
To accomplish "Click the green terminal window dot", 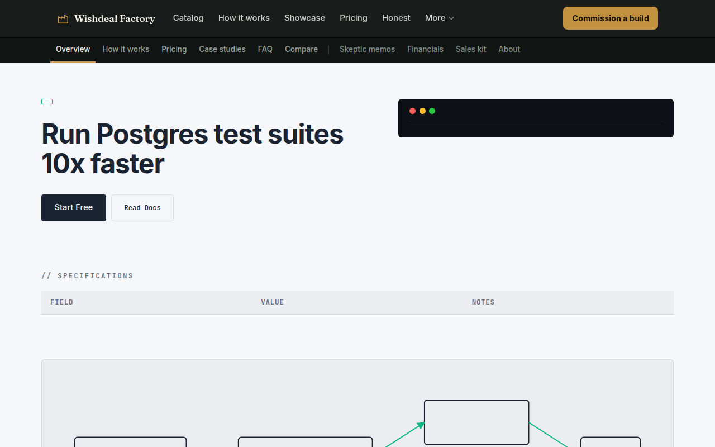I will pos(432,111).
